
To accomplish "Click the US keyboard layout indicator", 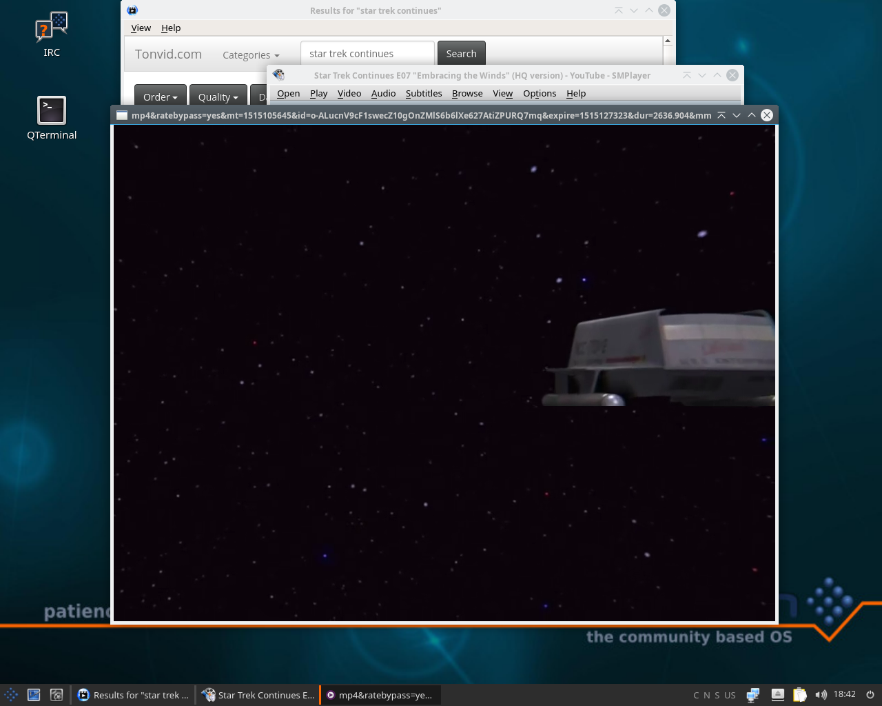I will [x=730, y=695].
